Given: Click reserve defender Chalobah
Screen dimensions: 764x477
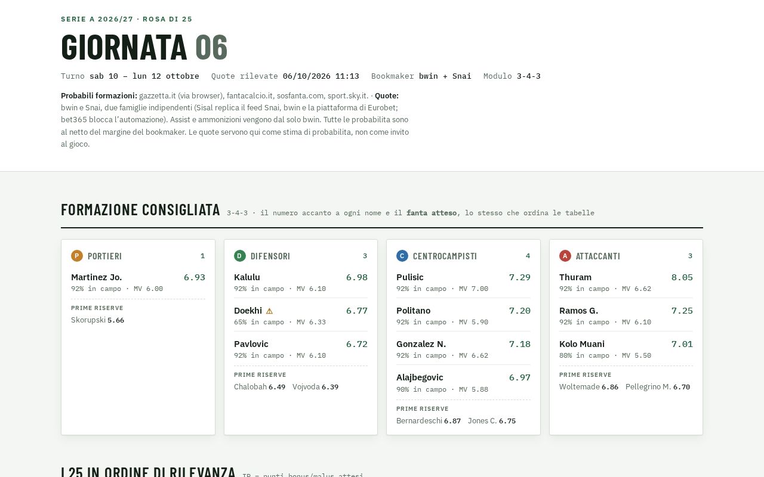Looking at the screenshot, I should pos(251,387).
